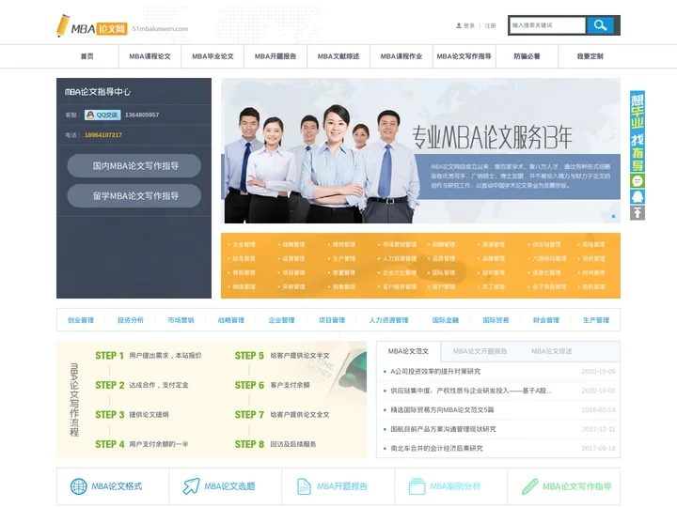The height and width of the screenshot is (507, 677).
Task: Click the 想毕业找指导 side banner
Action: (x=638, y=131)
